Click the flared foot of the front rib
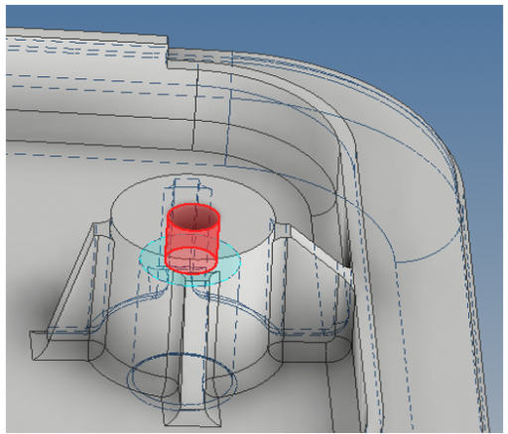Screen dimensions: 508x434 [191, 417]
